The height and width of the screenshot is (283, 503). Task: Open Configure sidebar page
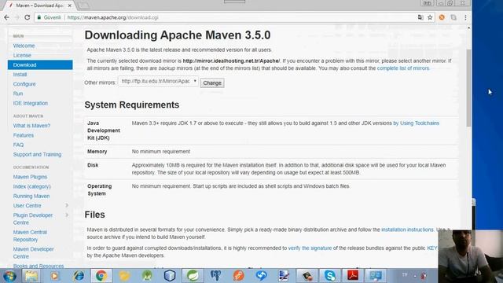(x=24, y=84)
